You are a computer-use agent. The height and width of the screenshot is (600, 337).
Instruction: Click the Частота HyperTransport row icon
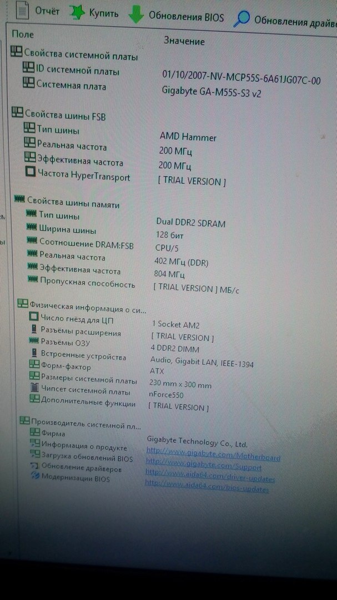31,172
